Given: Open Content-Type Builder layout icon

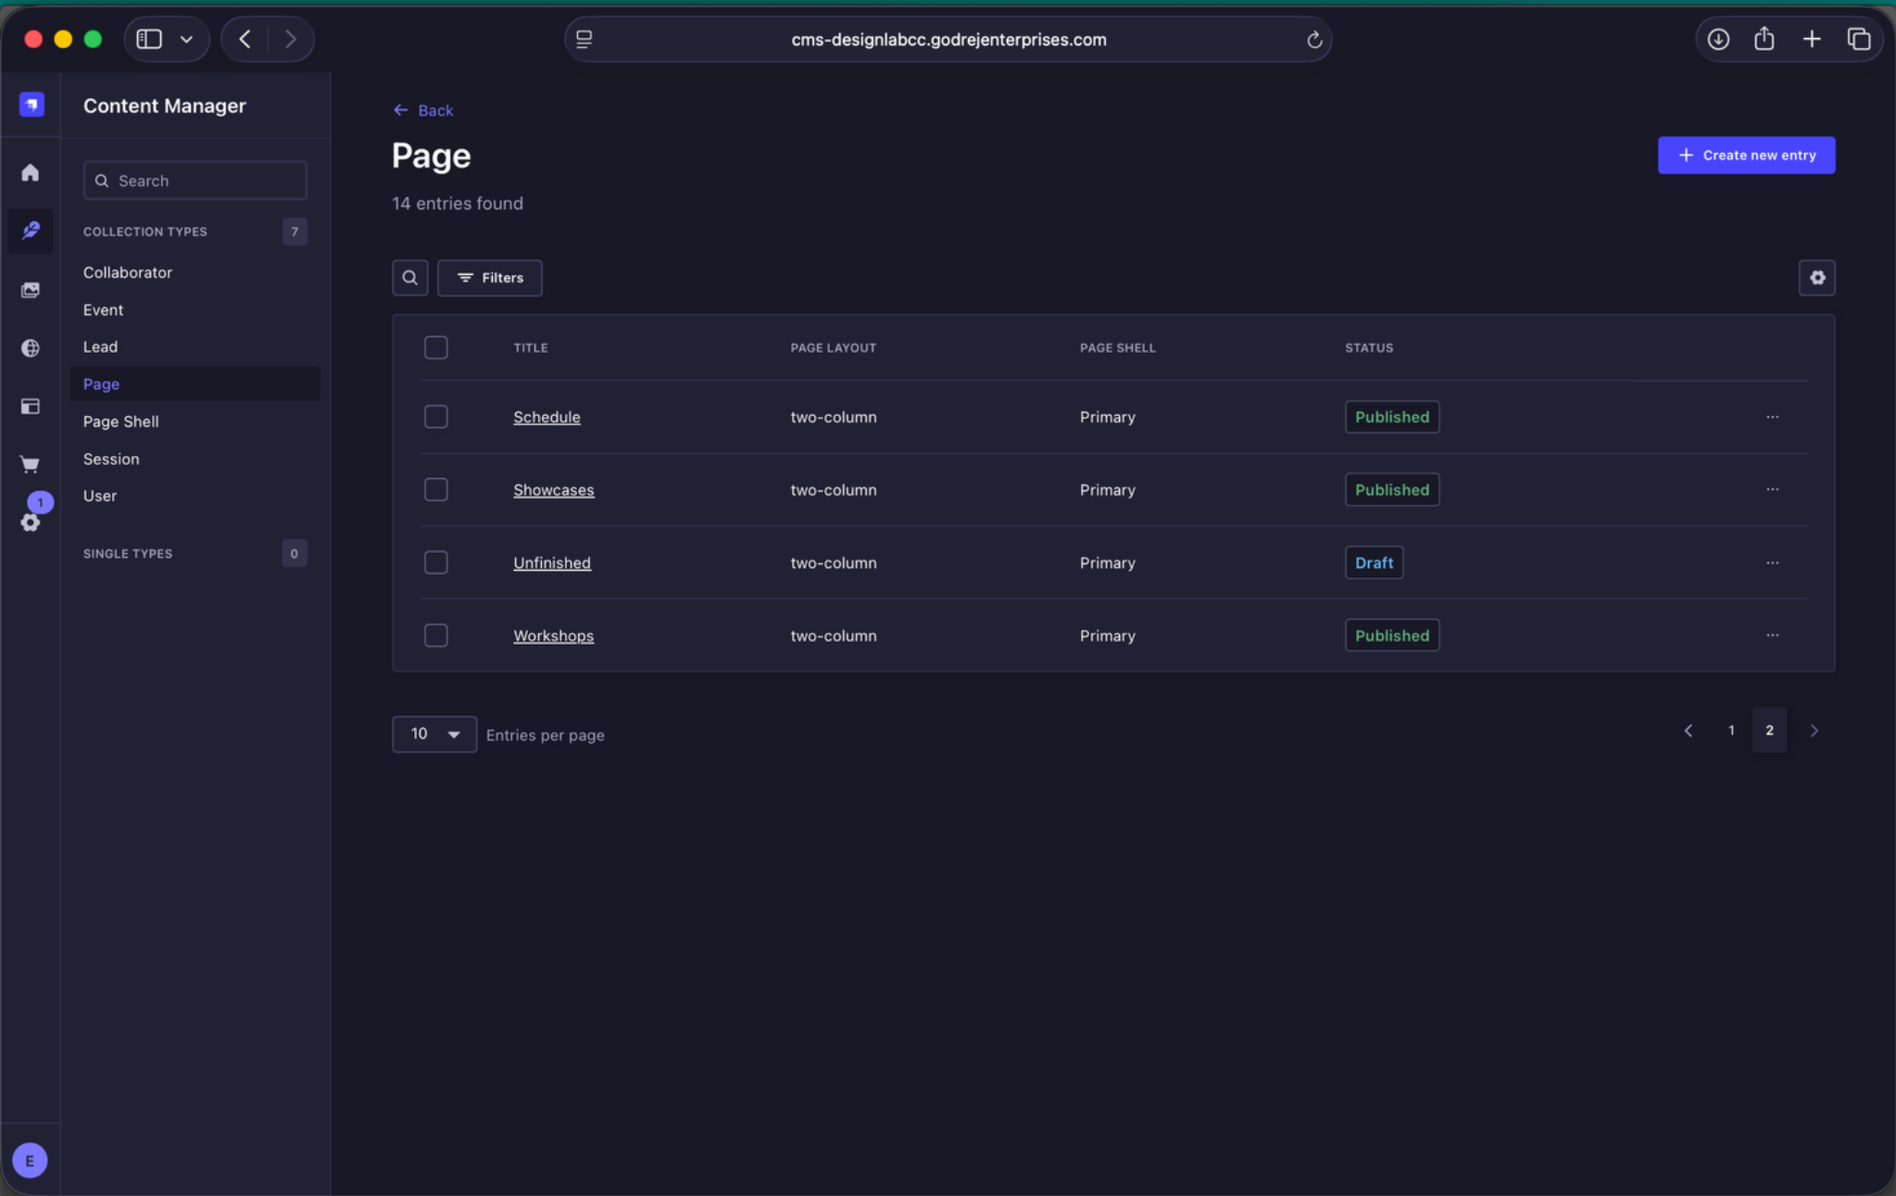Looking at the screenshot, I should point(31,406).
